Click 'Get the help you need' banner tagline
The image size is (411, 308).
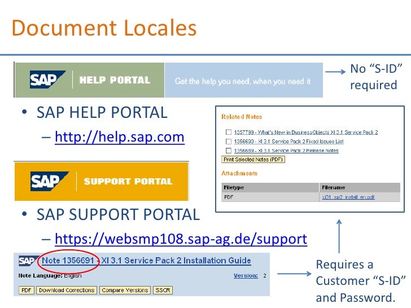[x=243, y=81]
